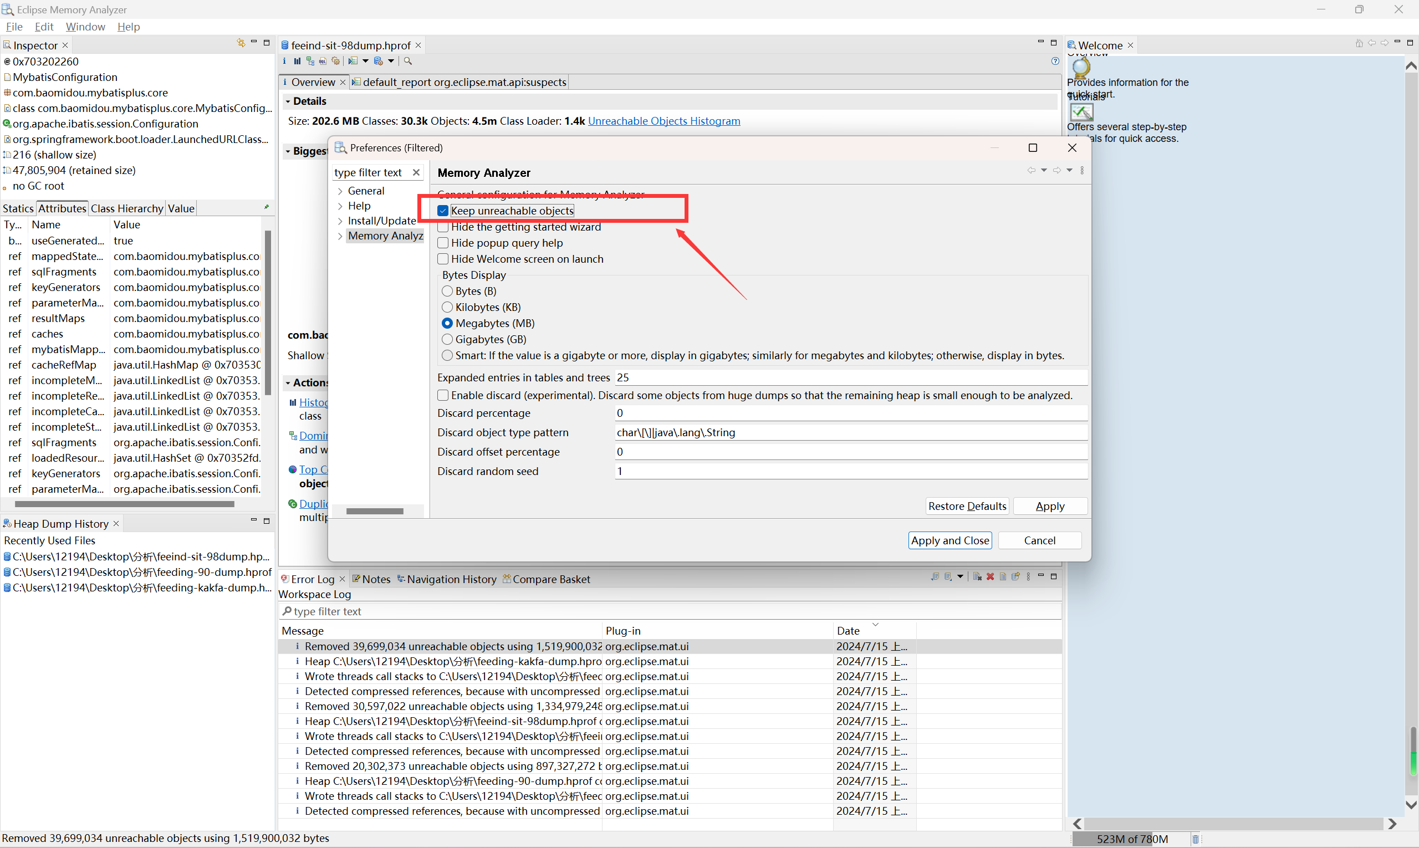1419x848 pixels.
Task: Select Gigabytes (GB) display option
Action: 447,339
